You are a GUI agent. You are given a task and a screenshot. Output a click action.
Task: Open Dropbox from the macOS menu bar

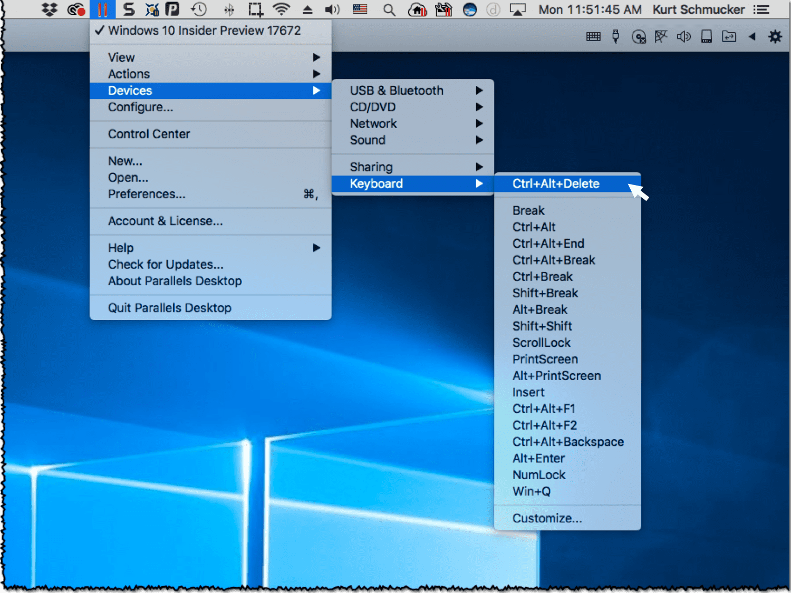pos(50,9)
